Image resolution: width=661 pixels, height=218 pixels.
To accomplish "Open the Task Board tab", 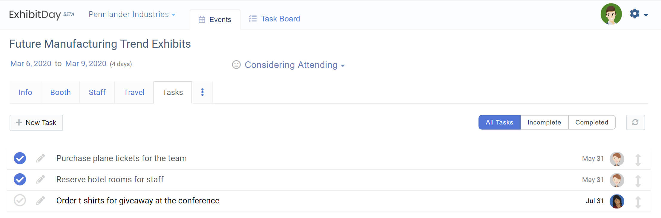I will [274, 19].
